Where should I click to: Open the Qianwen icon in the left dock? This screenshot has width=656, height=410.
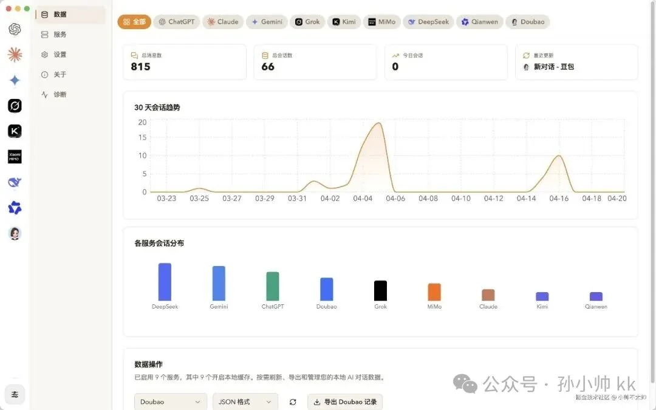tap(15, 208)
